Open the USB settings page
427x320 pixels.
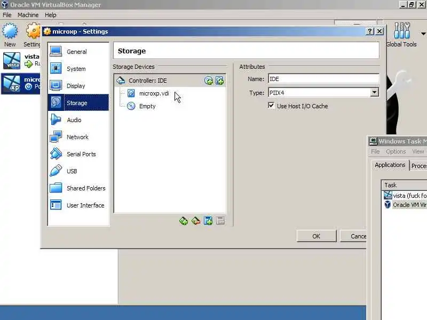pos(78,171)
